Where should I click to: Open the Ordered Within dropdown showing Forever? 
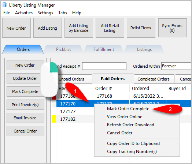tap(177, 66)
